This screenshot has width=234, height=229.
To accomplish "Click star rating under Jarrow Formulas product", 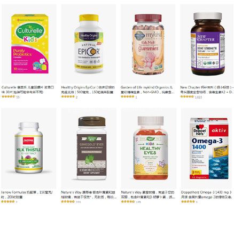I will 8,201.
